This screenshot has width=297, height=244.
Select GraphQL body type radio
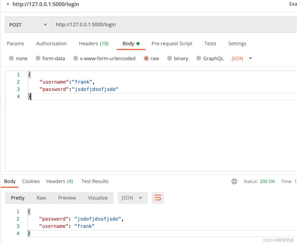tap(199, 58)
